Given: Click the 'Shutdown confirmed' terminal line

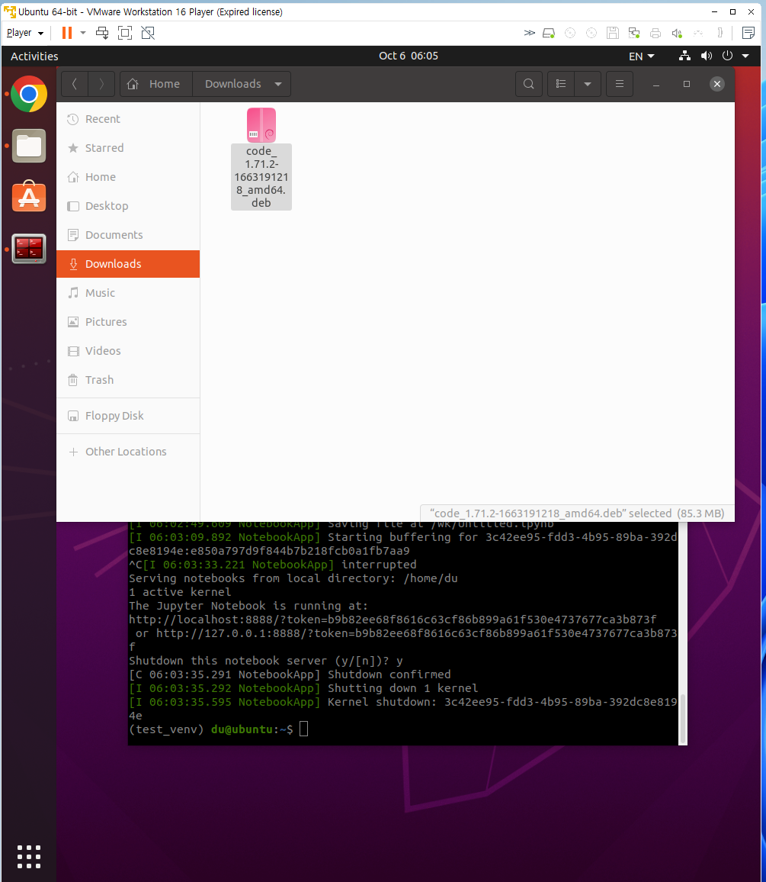Looking at the screenshot, I should (x=290, y=674).
